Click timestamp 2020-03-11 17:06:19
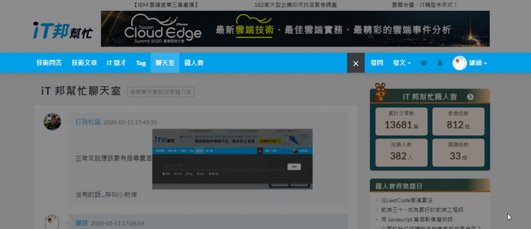 click(x=118, y=223)
